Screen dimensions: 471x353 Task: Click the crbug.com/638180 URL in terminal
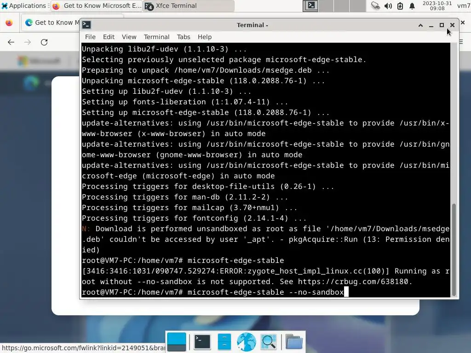(x=353, y=282)
